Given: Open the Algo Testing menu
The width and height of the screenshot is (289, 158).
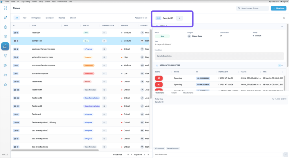Looking at the screenshot, I should point(26,2).
